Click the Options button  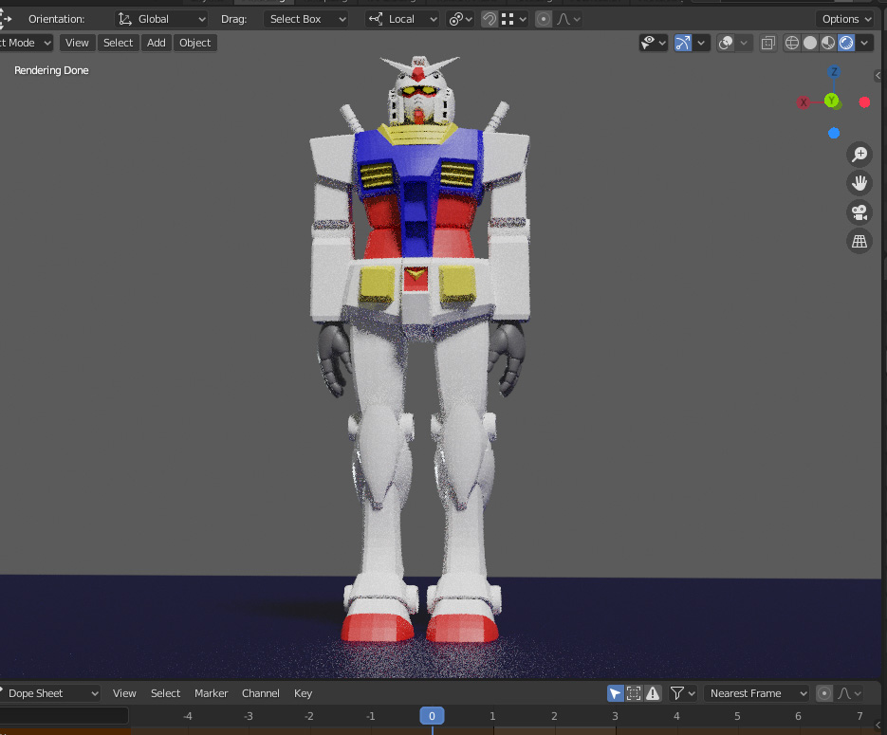pyautogui.click(x=845, y=19)
